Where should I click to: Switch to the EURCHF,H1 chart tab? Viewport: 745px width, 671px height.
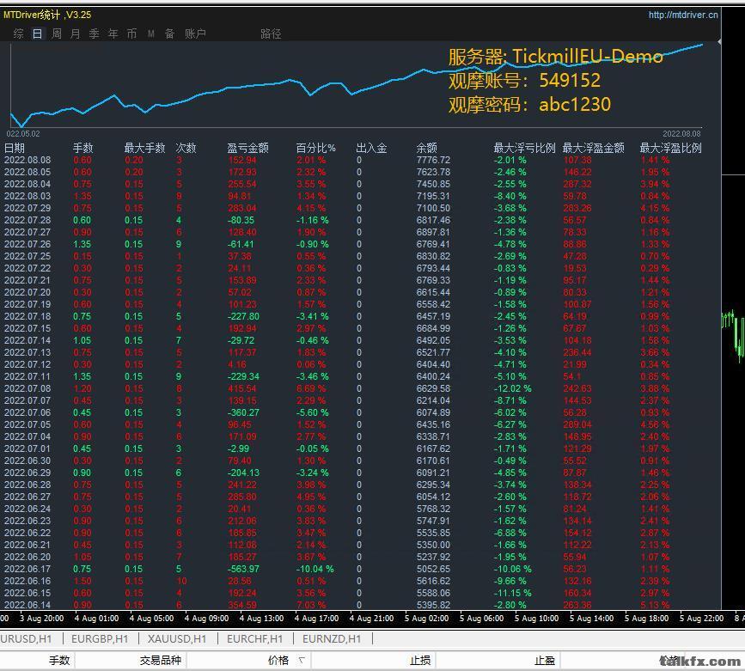pyautogui.click(x=254, y=638)
